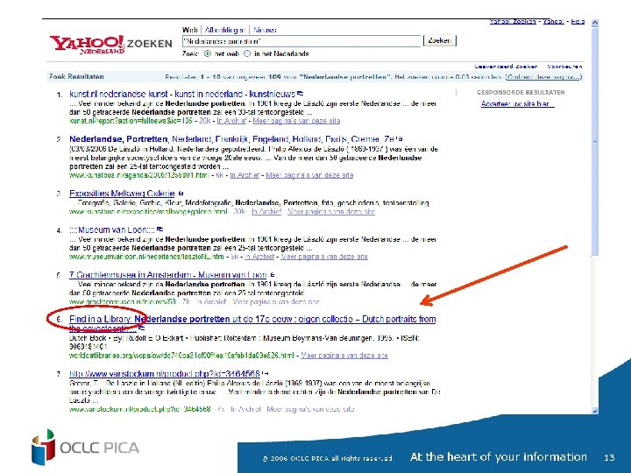
Task: Click new-window icon beside Nederlandse, Portretten result
Action: pos(399,138)
